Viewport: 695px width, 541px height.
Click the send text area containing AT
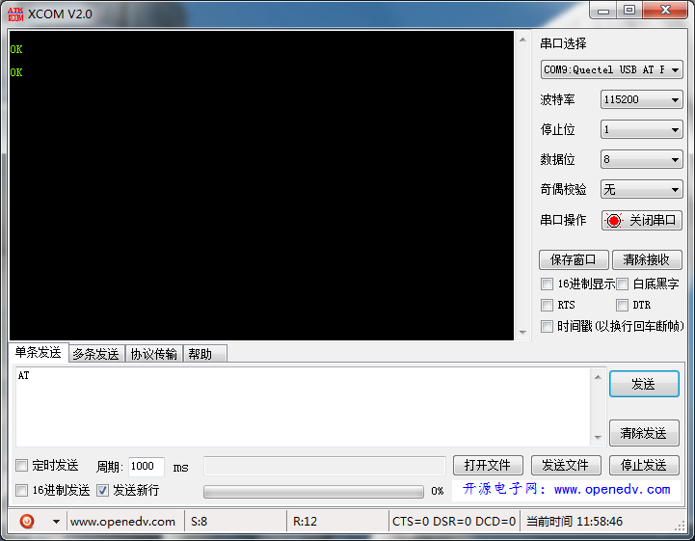304,407
